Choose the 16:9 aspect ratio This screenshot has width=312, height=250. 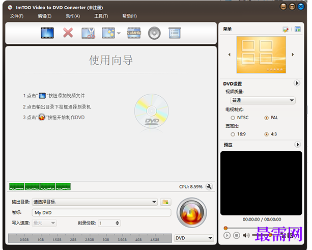pyautogui.click(x=233, y=134)
